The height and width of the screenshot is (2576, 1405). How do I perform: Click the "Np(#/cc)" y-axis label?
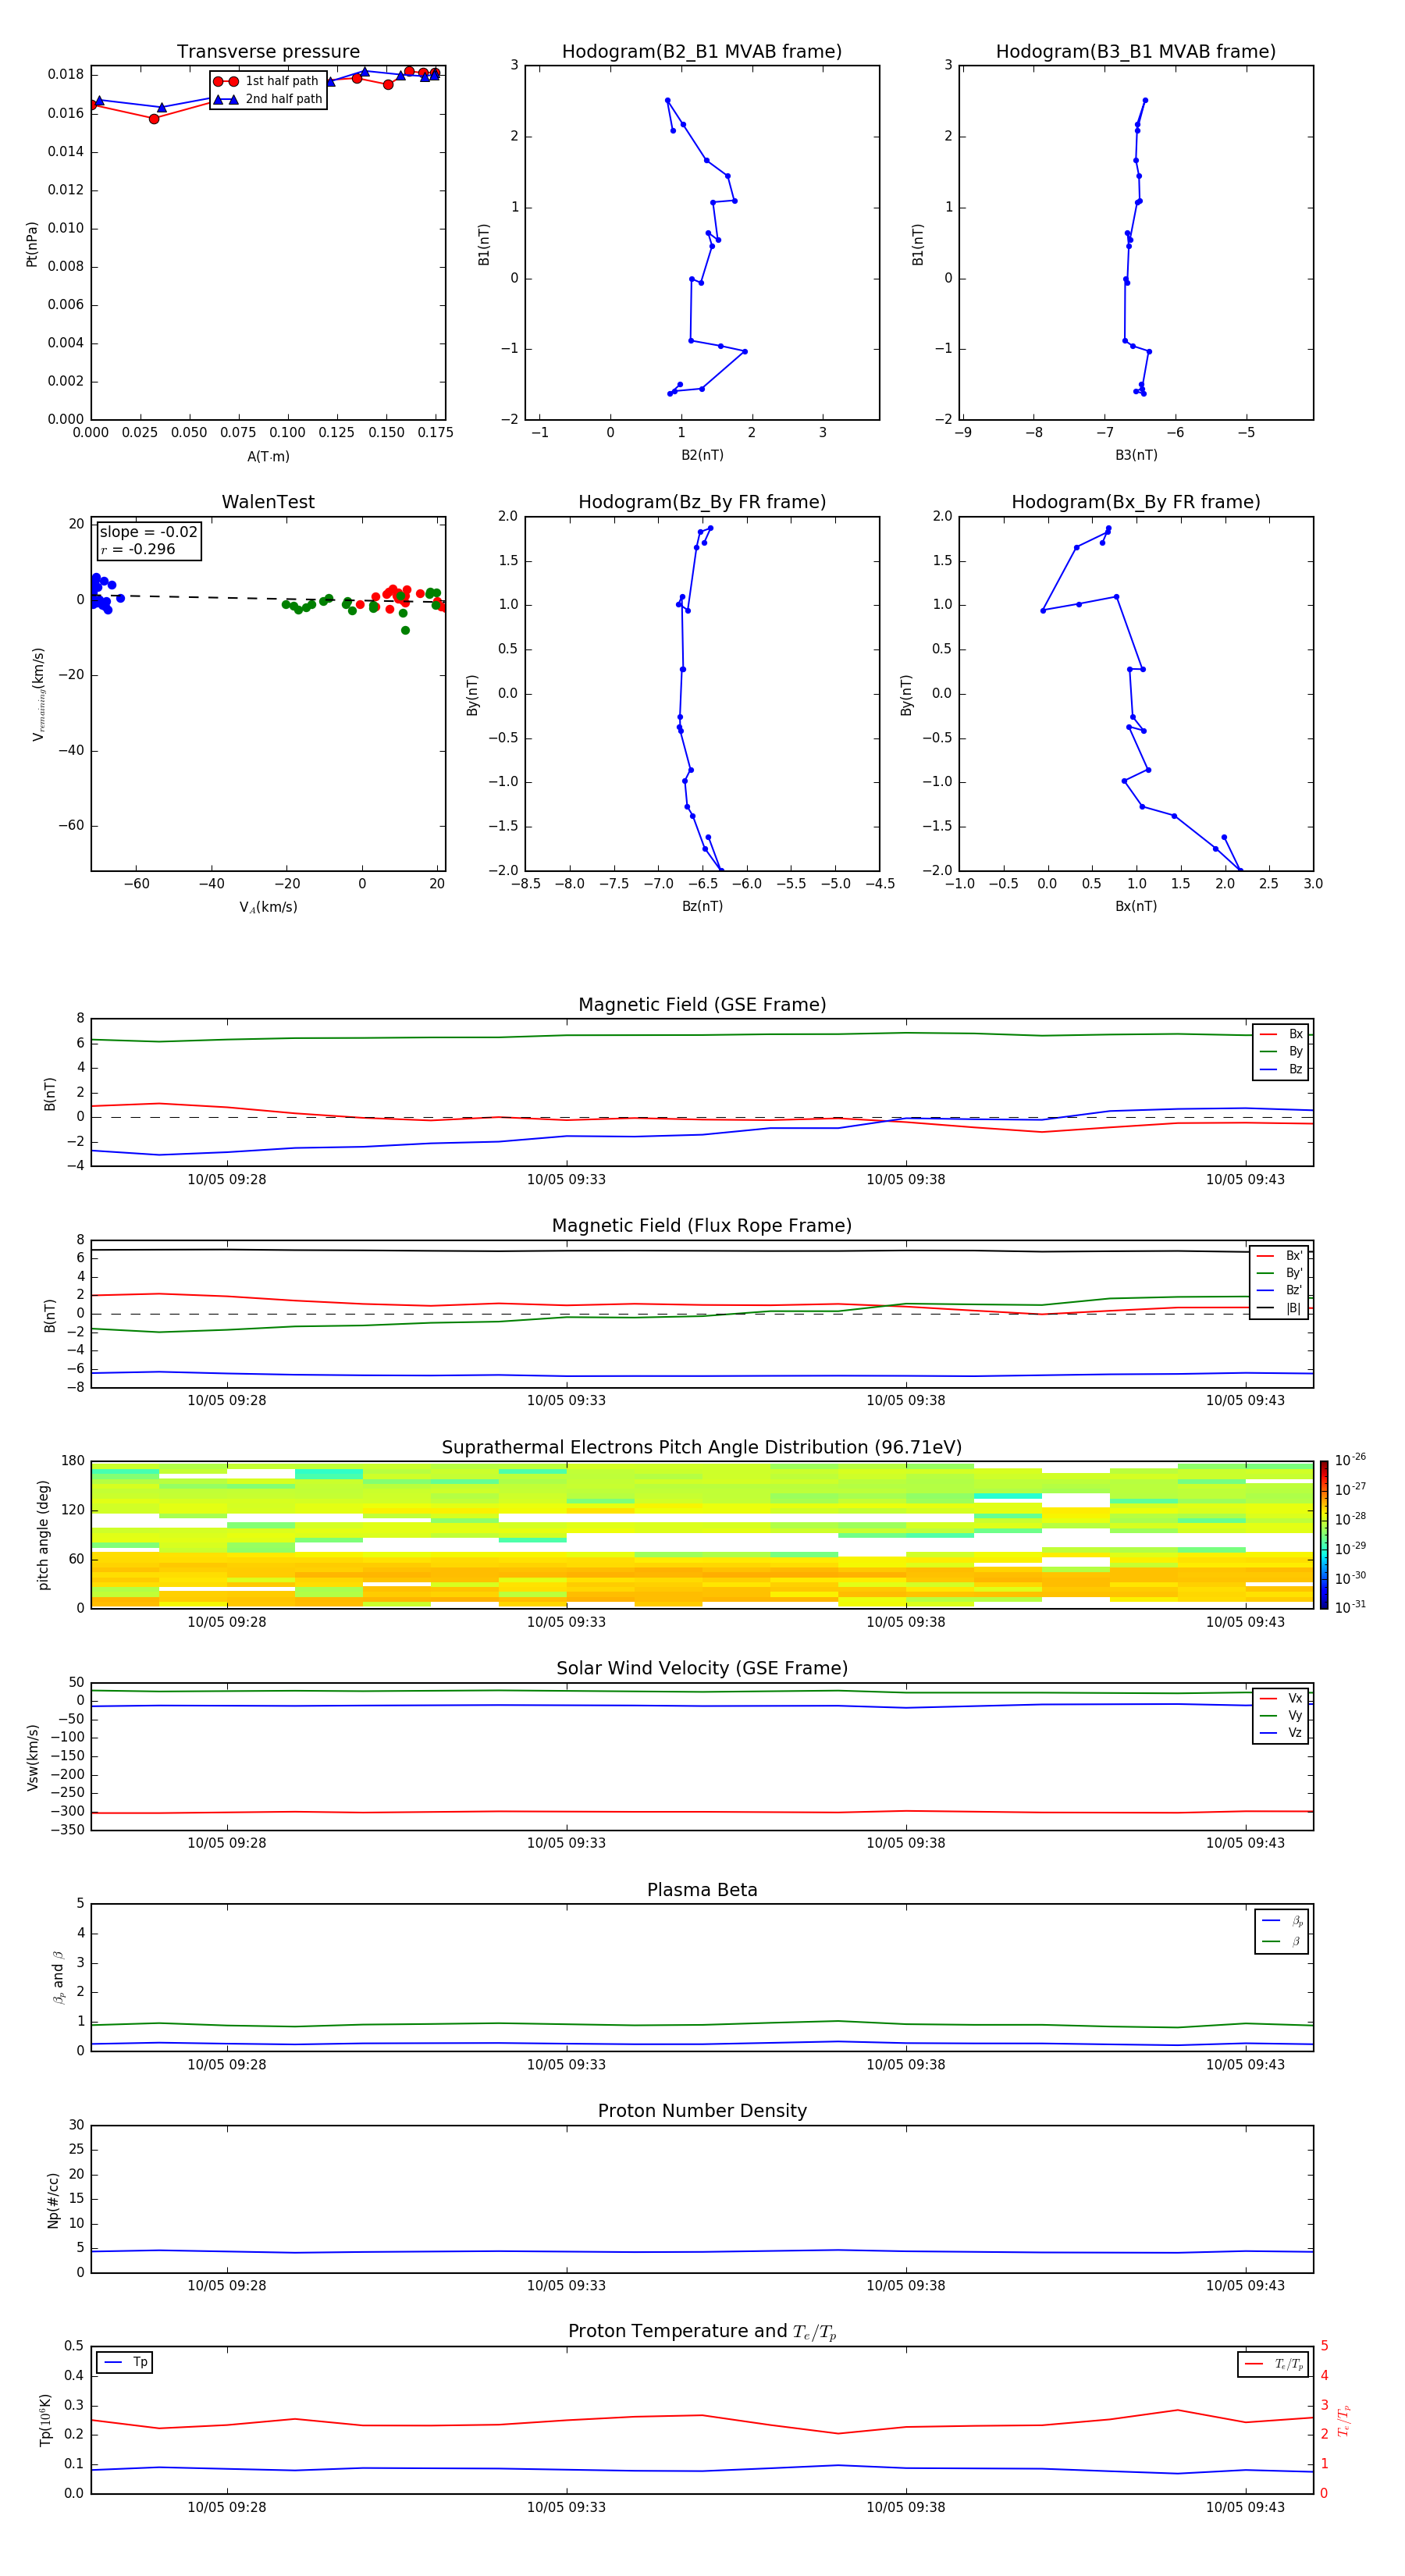[53, 2200]
